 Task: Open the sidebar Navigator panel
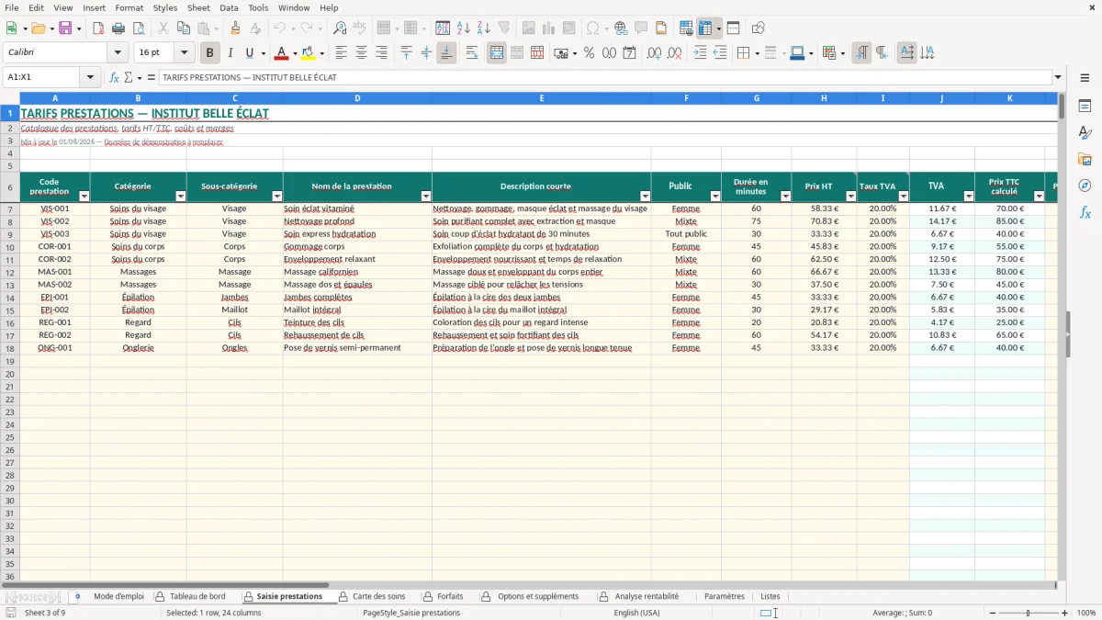coord(1085,186)
